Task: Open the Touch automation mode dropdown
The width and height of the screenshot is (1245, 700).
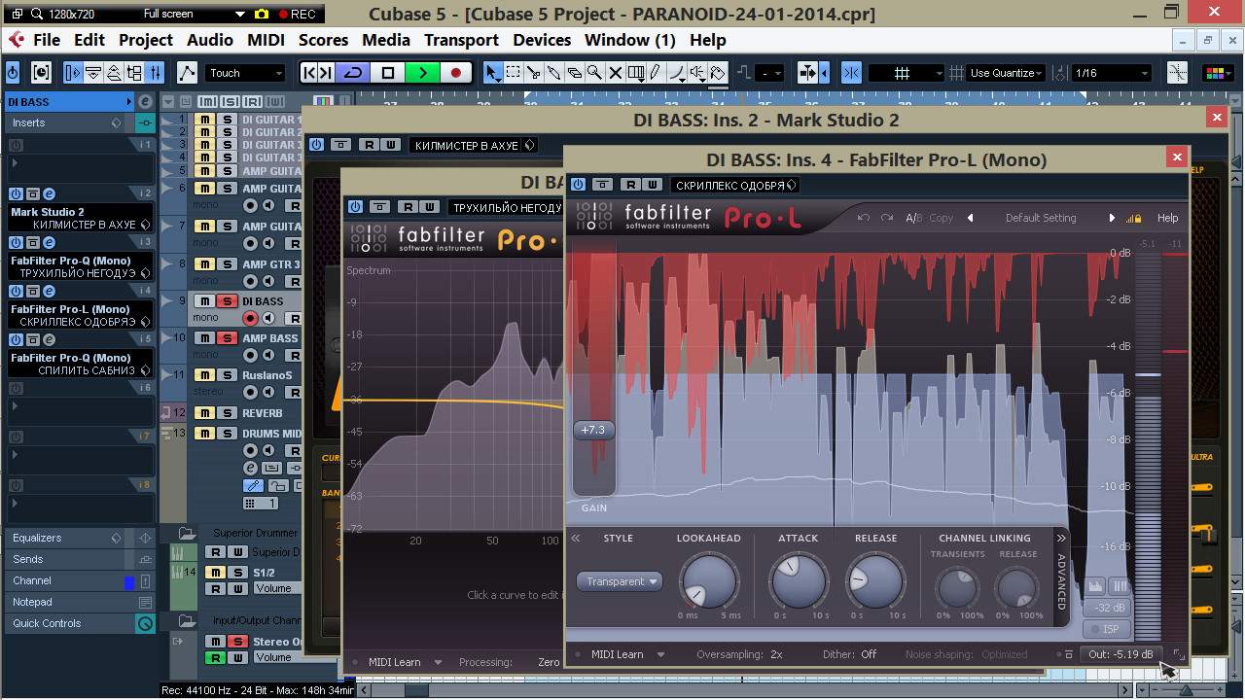Action: click(x=246, y=73)
